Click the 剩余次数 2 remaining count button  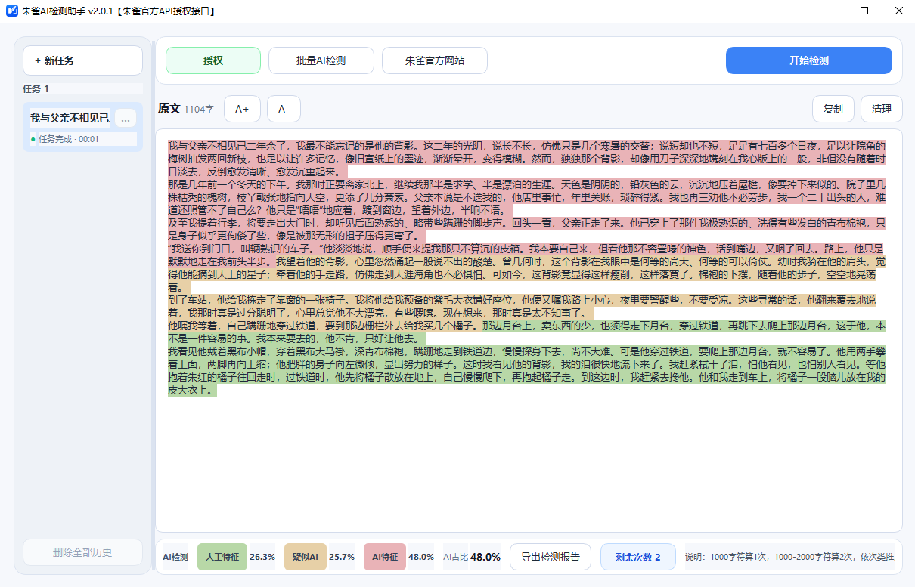tap(638, 557)
